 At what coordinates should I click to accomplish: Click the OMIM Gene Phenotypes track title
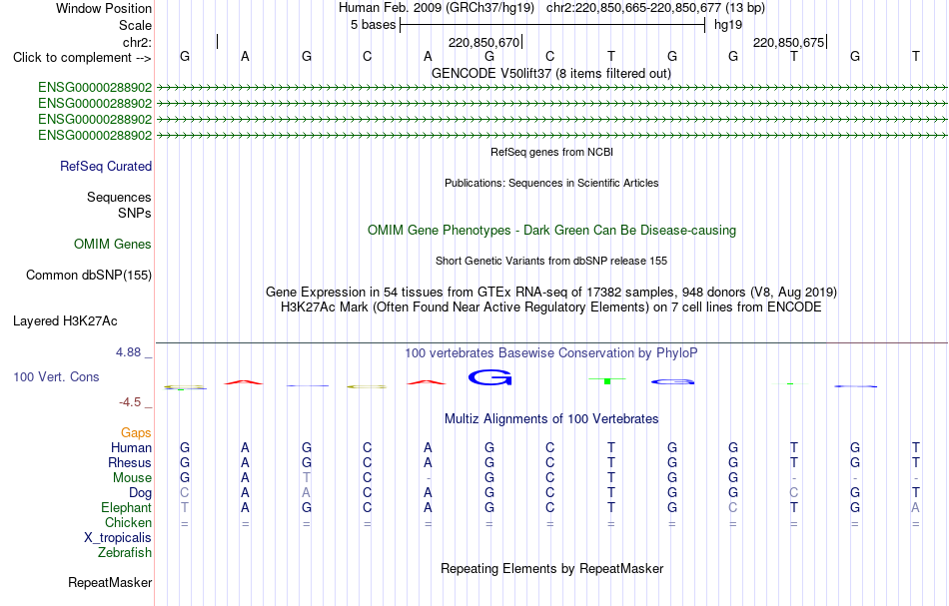coord(552,230)
